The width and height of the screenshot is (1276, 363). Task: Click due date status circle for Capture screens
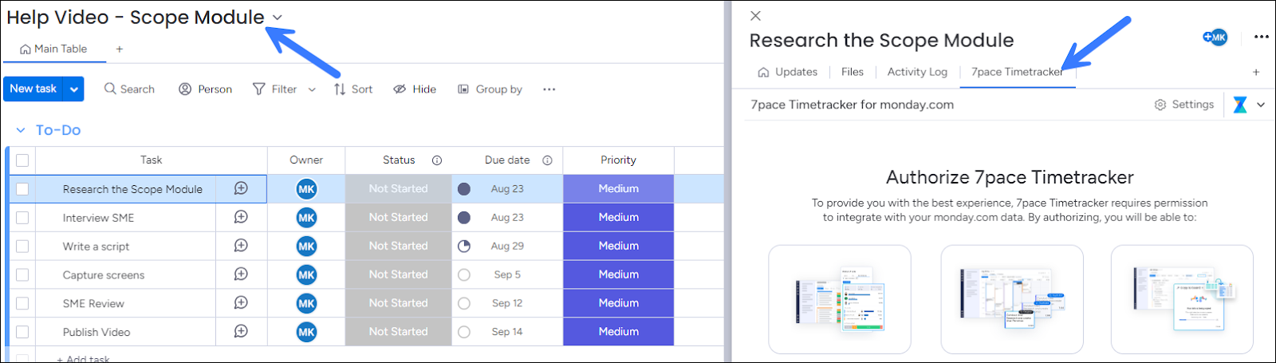pyautogui.click(x=464, y=274)
